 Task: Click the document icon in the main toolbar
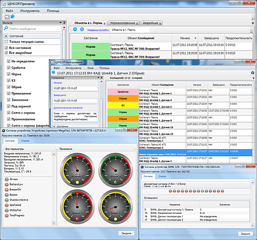tap(7, 17)
